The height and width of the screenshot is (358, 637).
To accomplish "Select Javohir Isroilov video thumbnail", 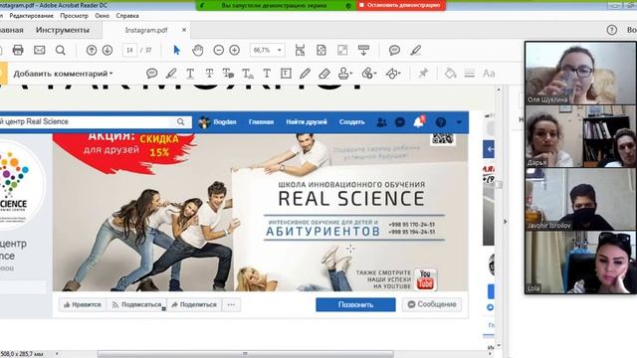I will (580, 199).
